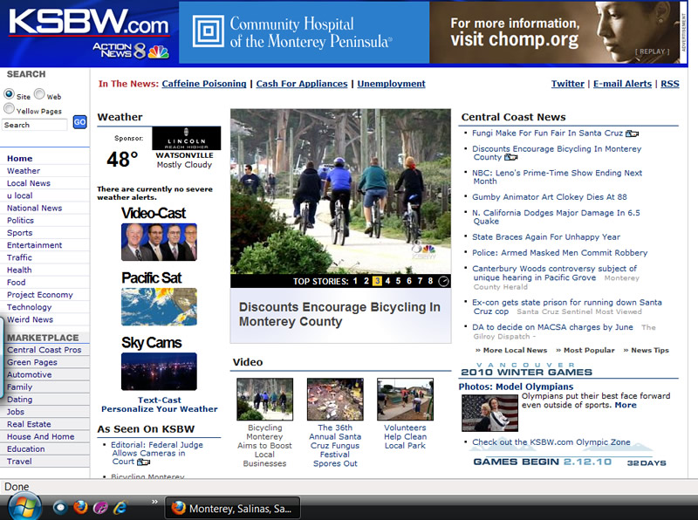Click the Windows Start orb

[23, 506]
